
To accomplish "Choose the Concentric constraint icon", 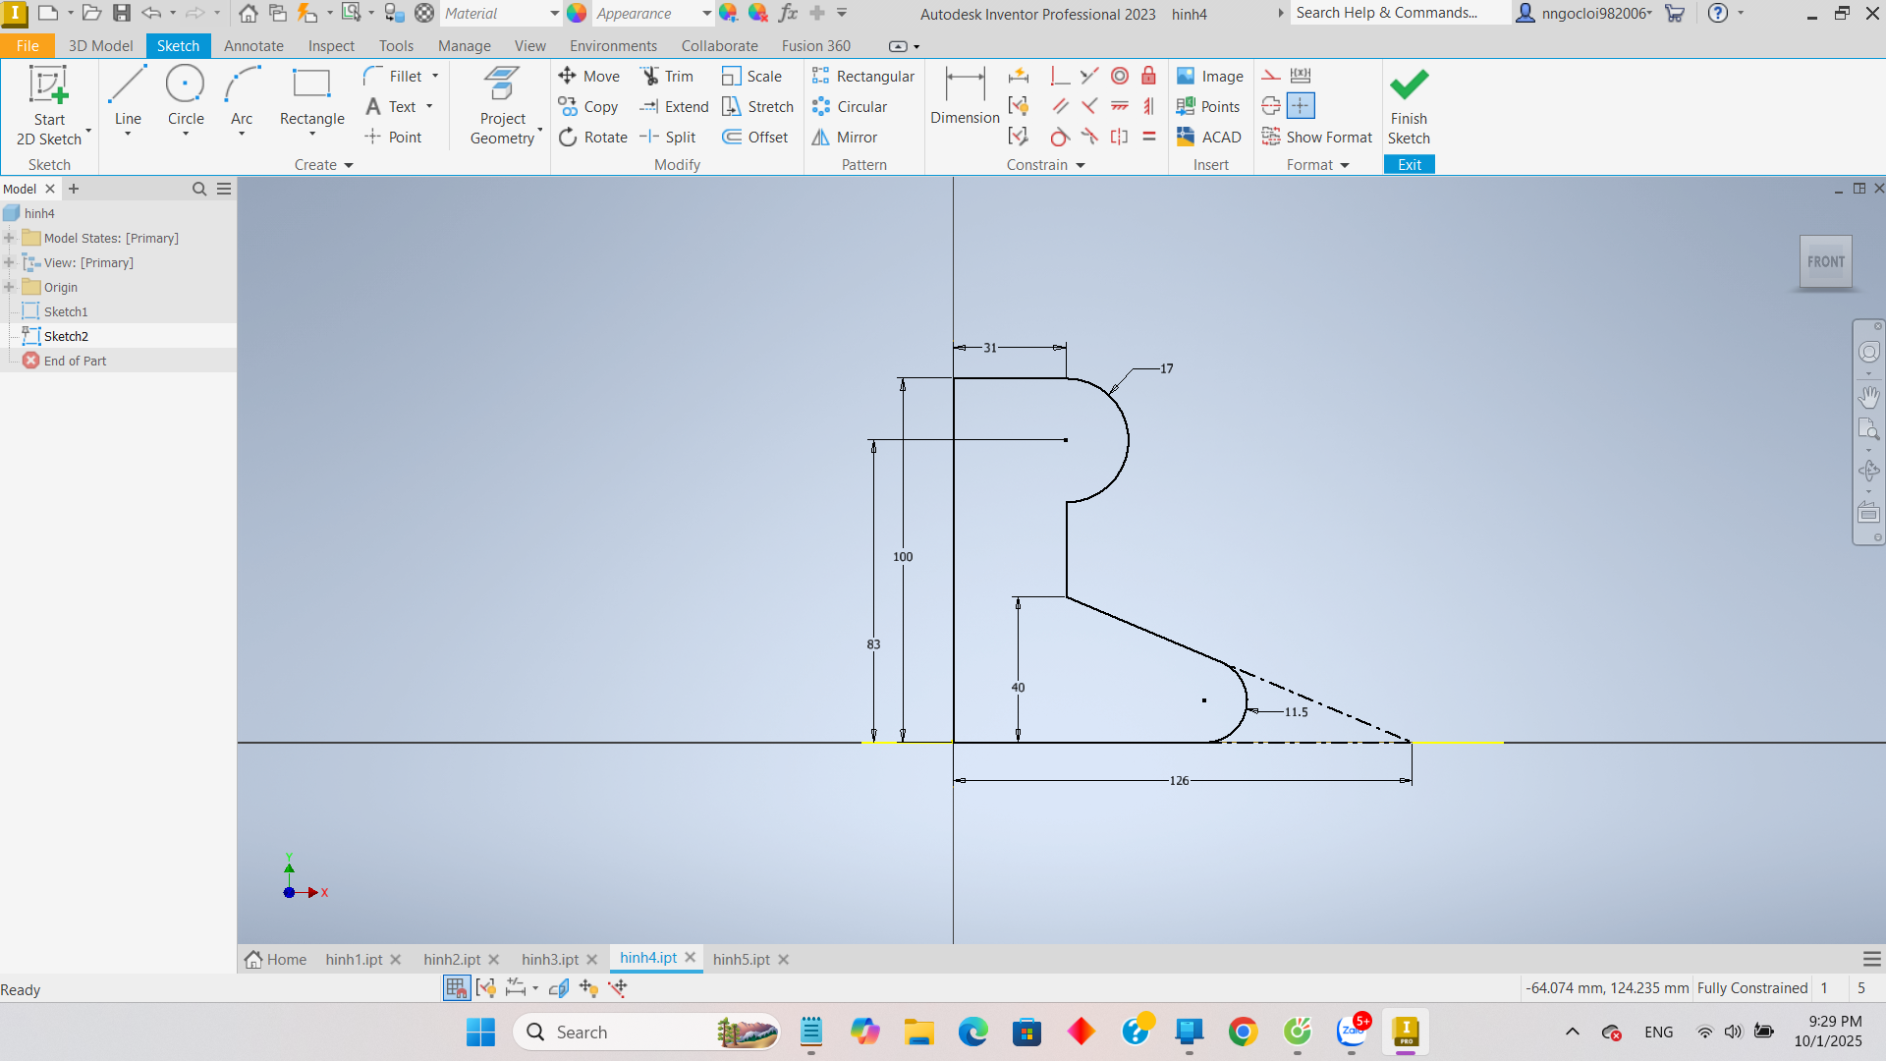I will pyautogui.click(x=1120, y=77).
